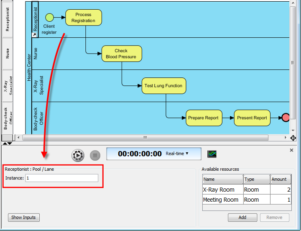Viewport: 301px width, 231px height.
Task: Click the simulation clock 00:00:00:00 display
Action: tap(140, 154)
